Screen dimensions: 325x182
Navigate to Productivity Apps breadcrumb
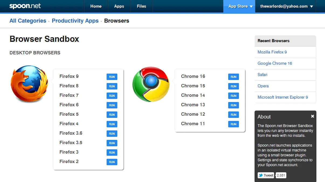(75, 21)
